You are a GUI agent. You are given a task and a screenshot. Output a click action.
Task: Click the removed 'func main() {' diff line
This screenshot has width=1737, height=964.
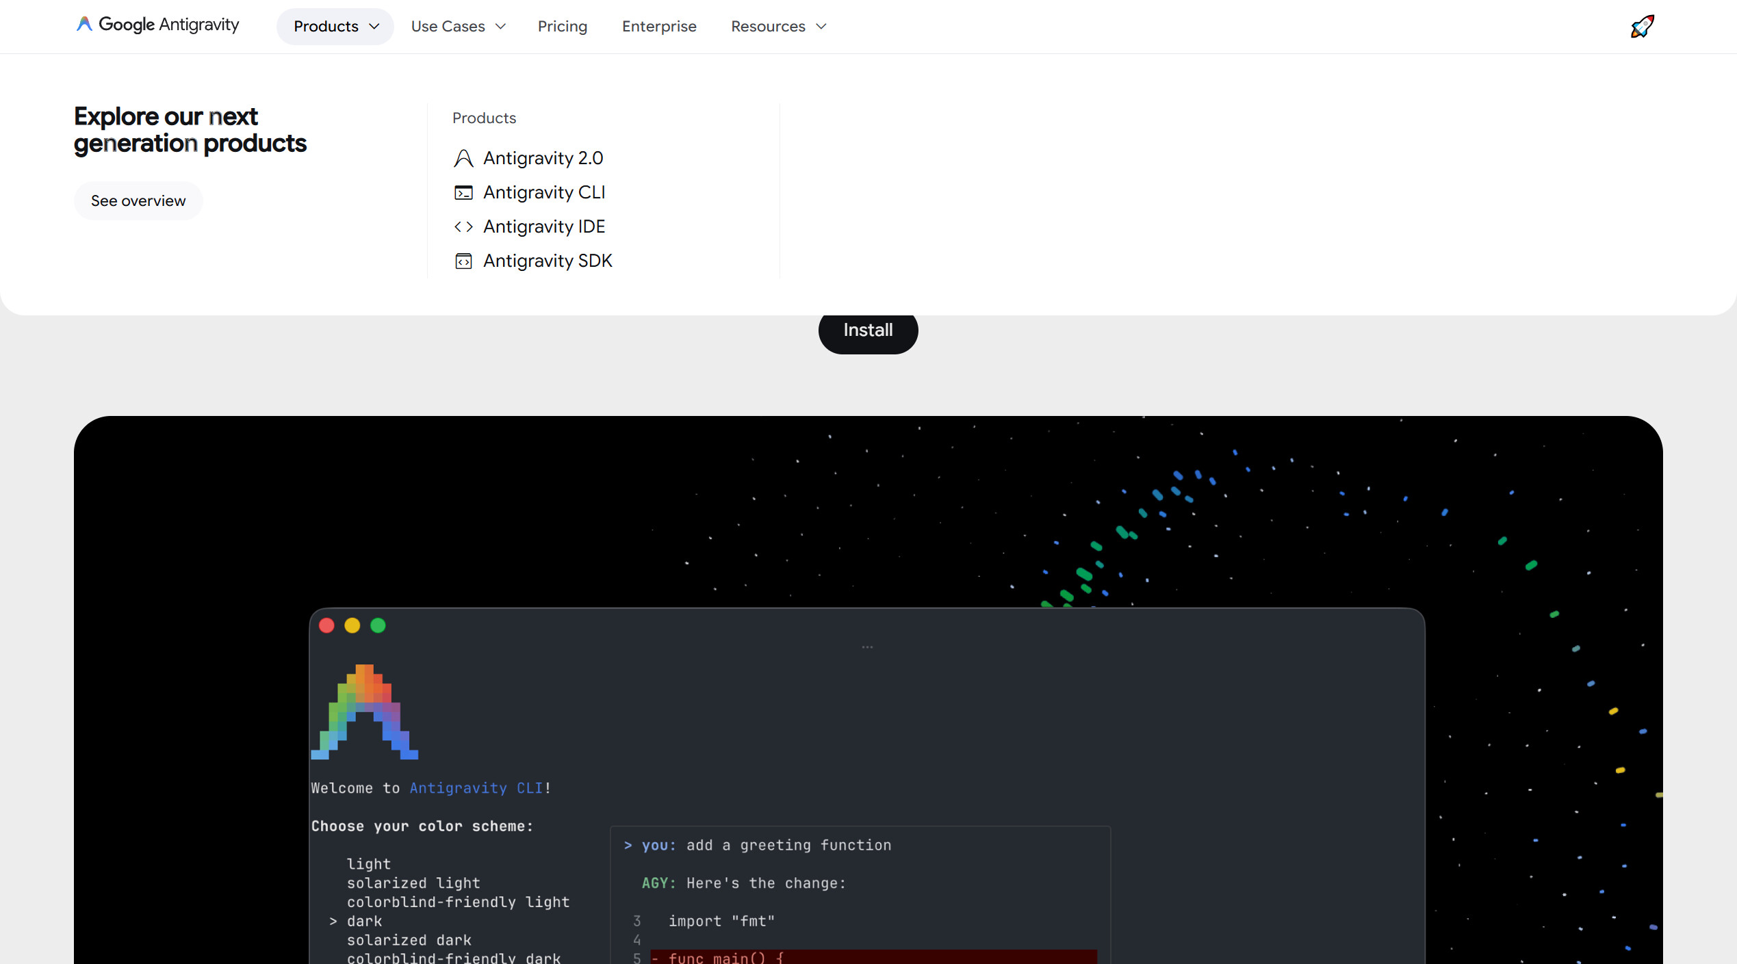pyautogui.click(x=873, y=957)
